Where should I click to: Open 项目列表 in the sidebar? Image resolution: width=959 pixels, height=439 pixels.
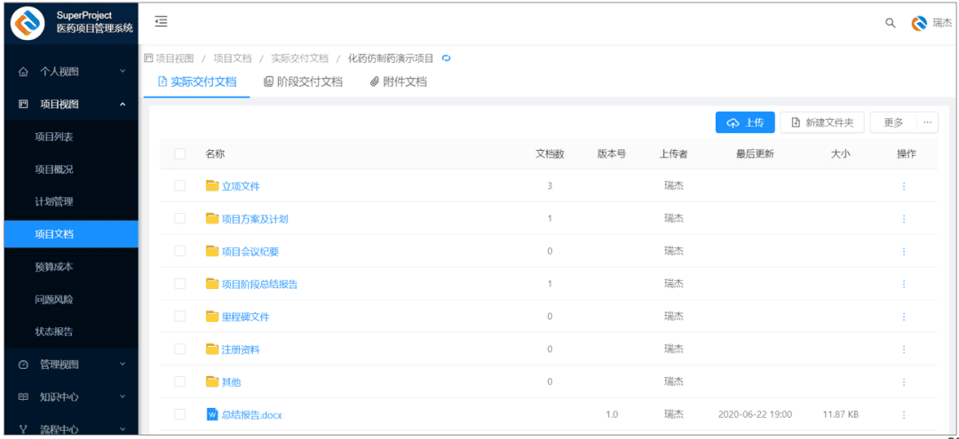(x=71, y=137)
